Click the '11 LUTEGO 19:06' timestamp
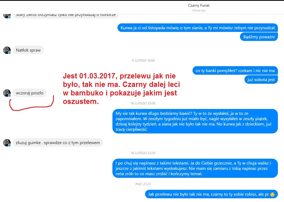This screenshot has width=284, height=202. click(x=143, y=60)
